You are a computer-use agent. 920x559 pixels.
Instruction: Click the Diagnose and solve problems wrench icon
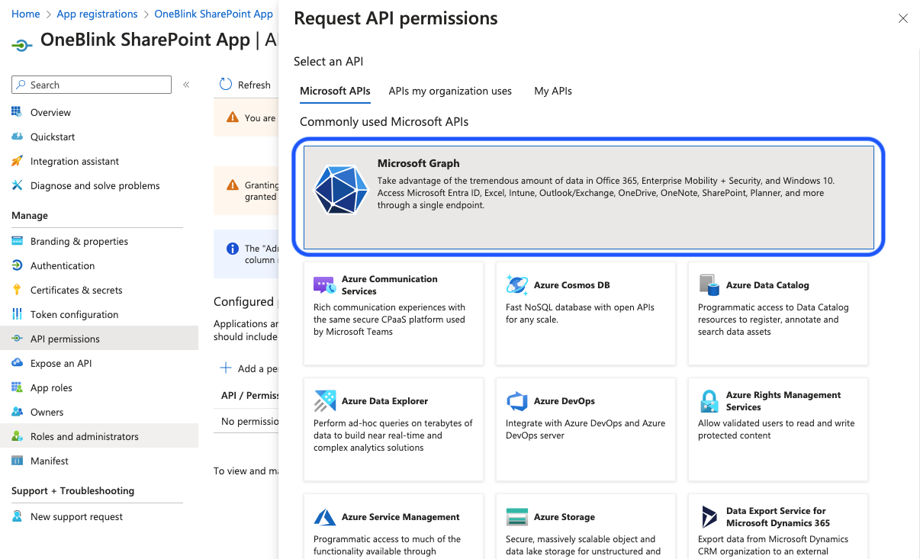click(x=17, y=185)
